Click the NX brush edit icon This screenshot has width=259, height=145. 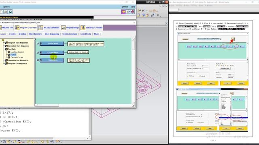point(153,15)
